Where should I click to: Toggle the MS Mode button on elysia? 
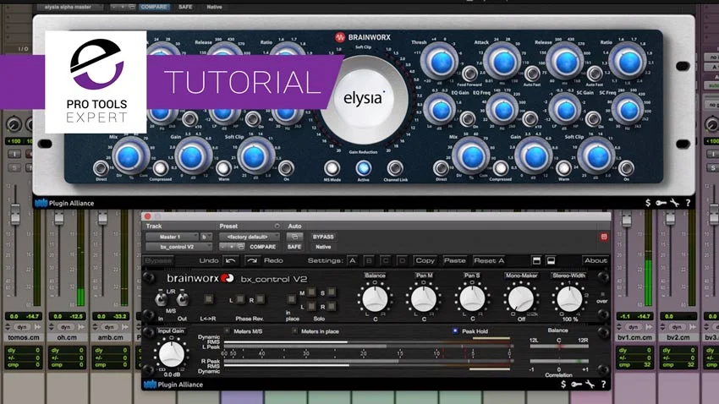(x=332, y=168)
